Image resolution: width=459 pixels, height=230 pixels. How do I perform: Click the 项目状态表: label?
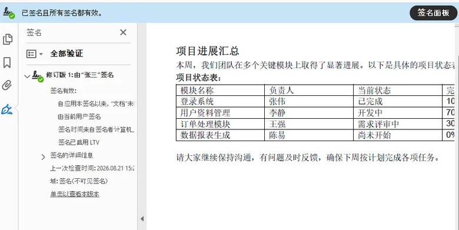click(x=198, y=78)
